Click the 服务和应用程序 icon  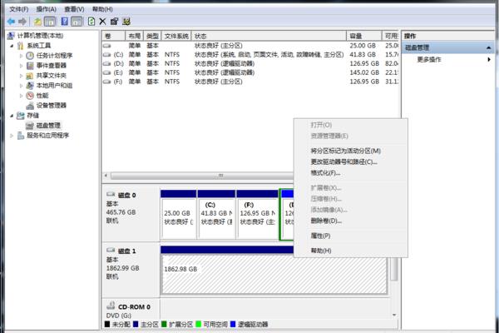click(20, 136)
